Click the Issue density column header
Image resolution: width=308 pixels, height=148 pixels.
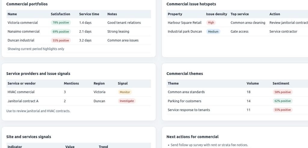point(217,14)
